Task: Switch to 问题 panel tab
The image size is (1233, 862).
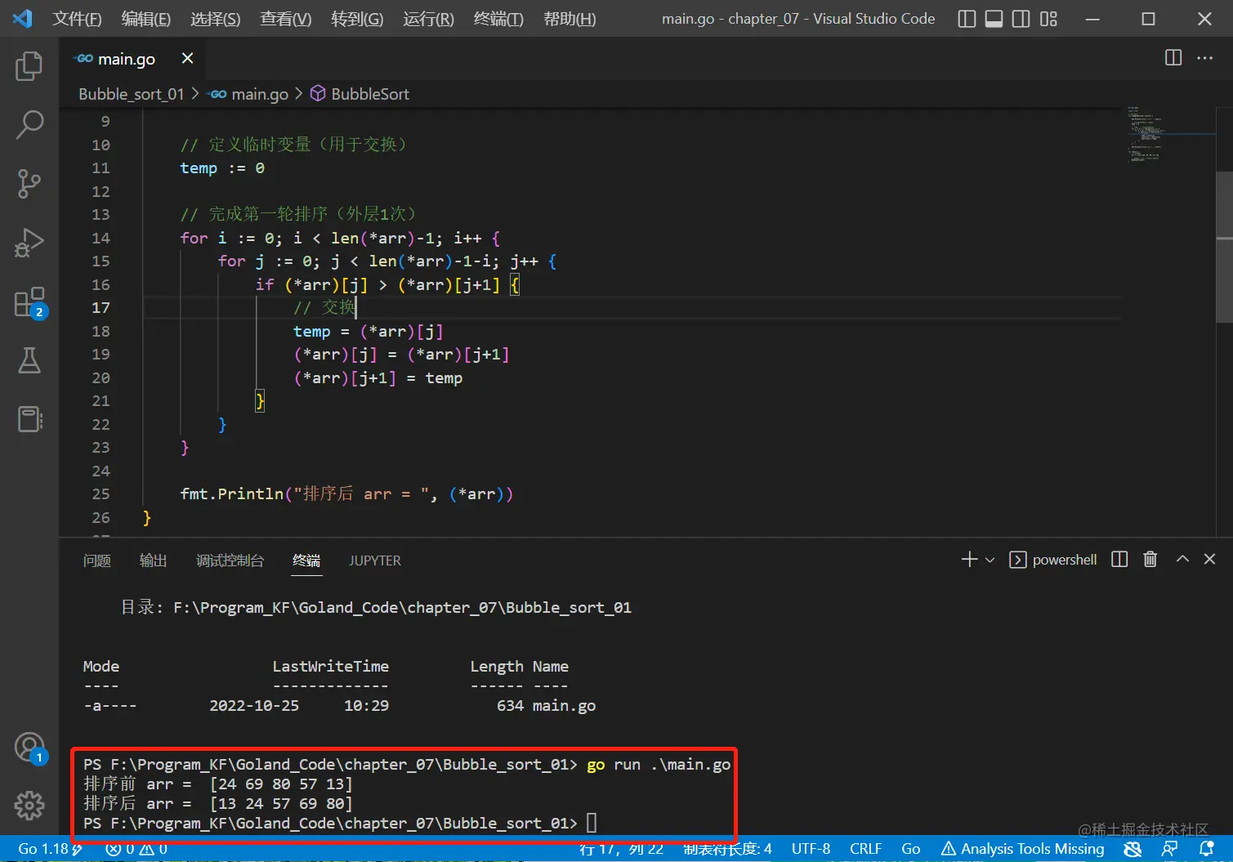Action: (x=96, y=561)
